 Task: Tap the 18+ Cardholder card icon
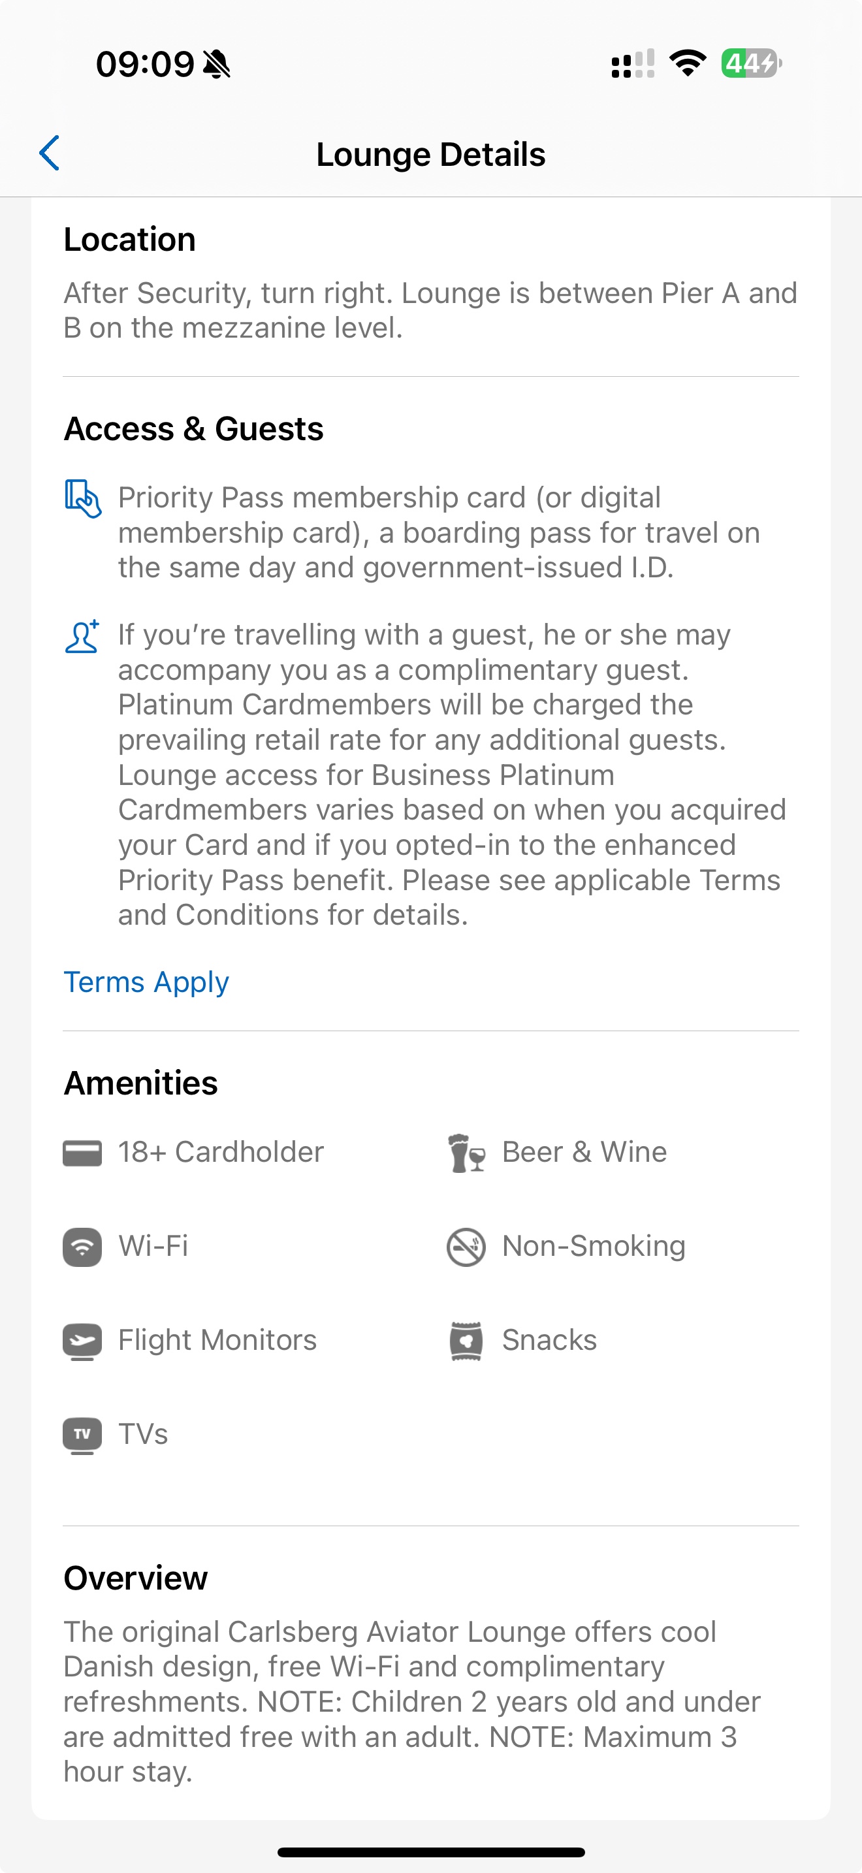(x=82, y=1153)
